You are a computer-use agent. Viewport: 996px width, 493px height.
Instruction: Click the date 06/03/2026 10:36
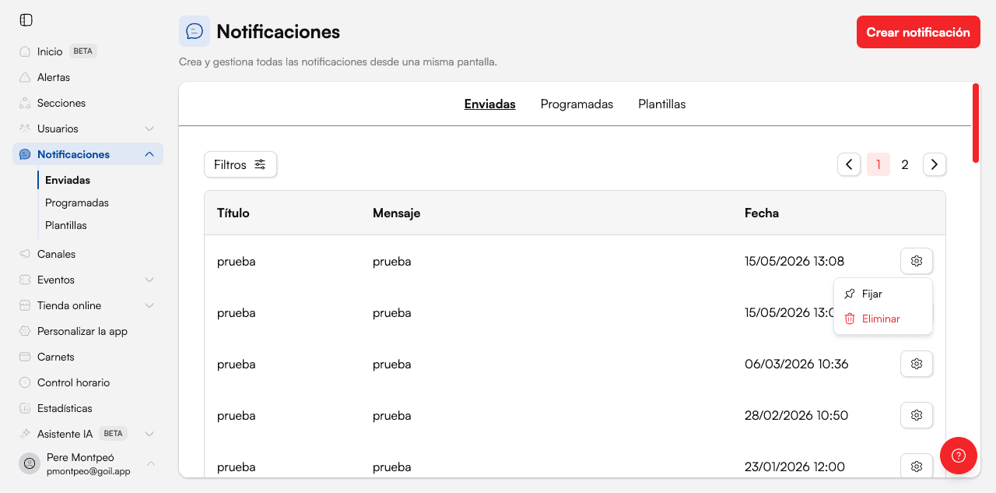click(796, 364)
